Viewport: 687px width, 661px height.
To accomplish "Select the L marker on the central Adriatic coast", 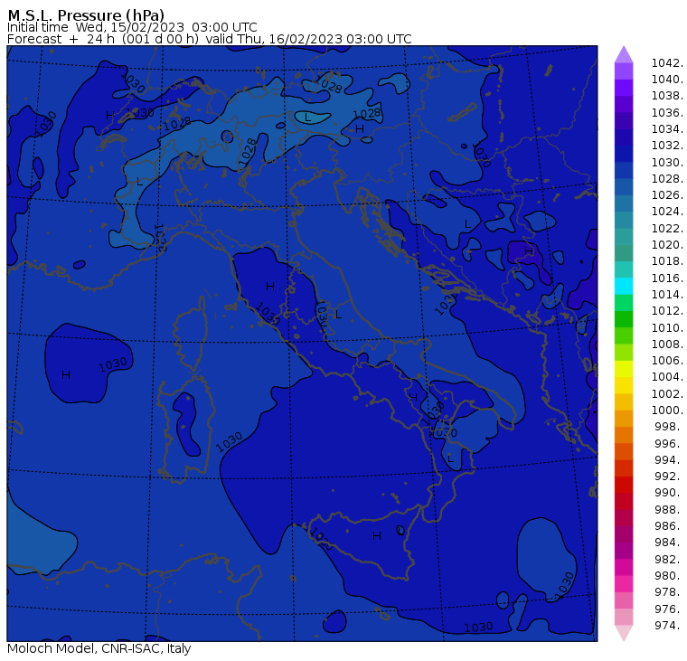I will coord(338,315).
